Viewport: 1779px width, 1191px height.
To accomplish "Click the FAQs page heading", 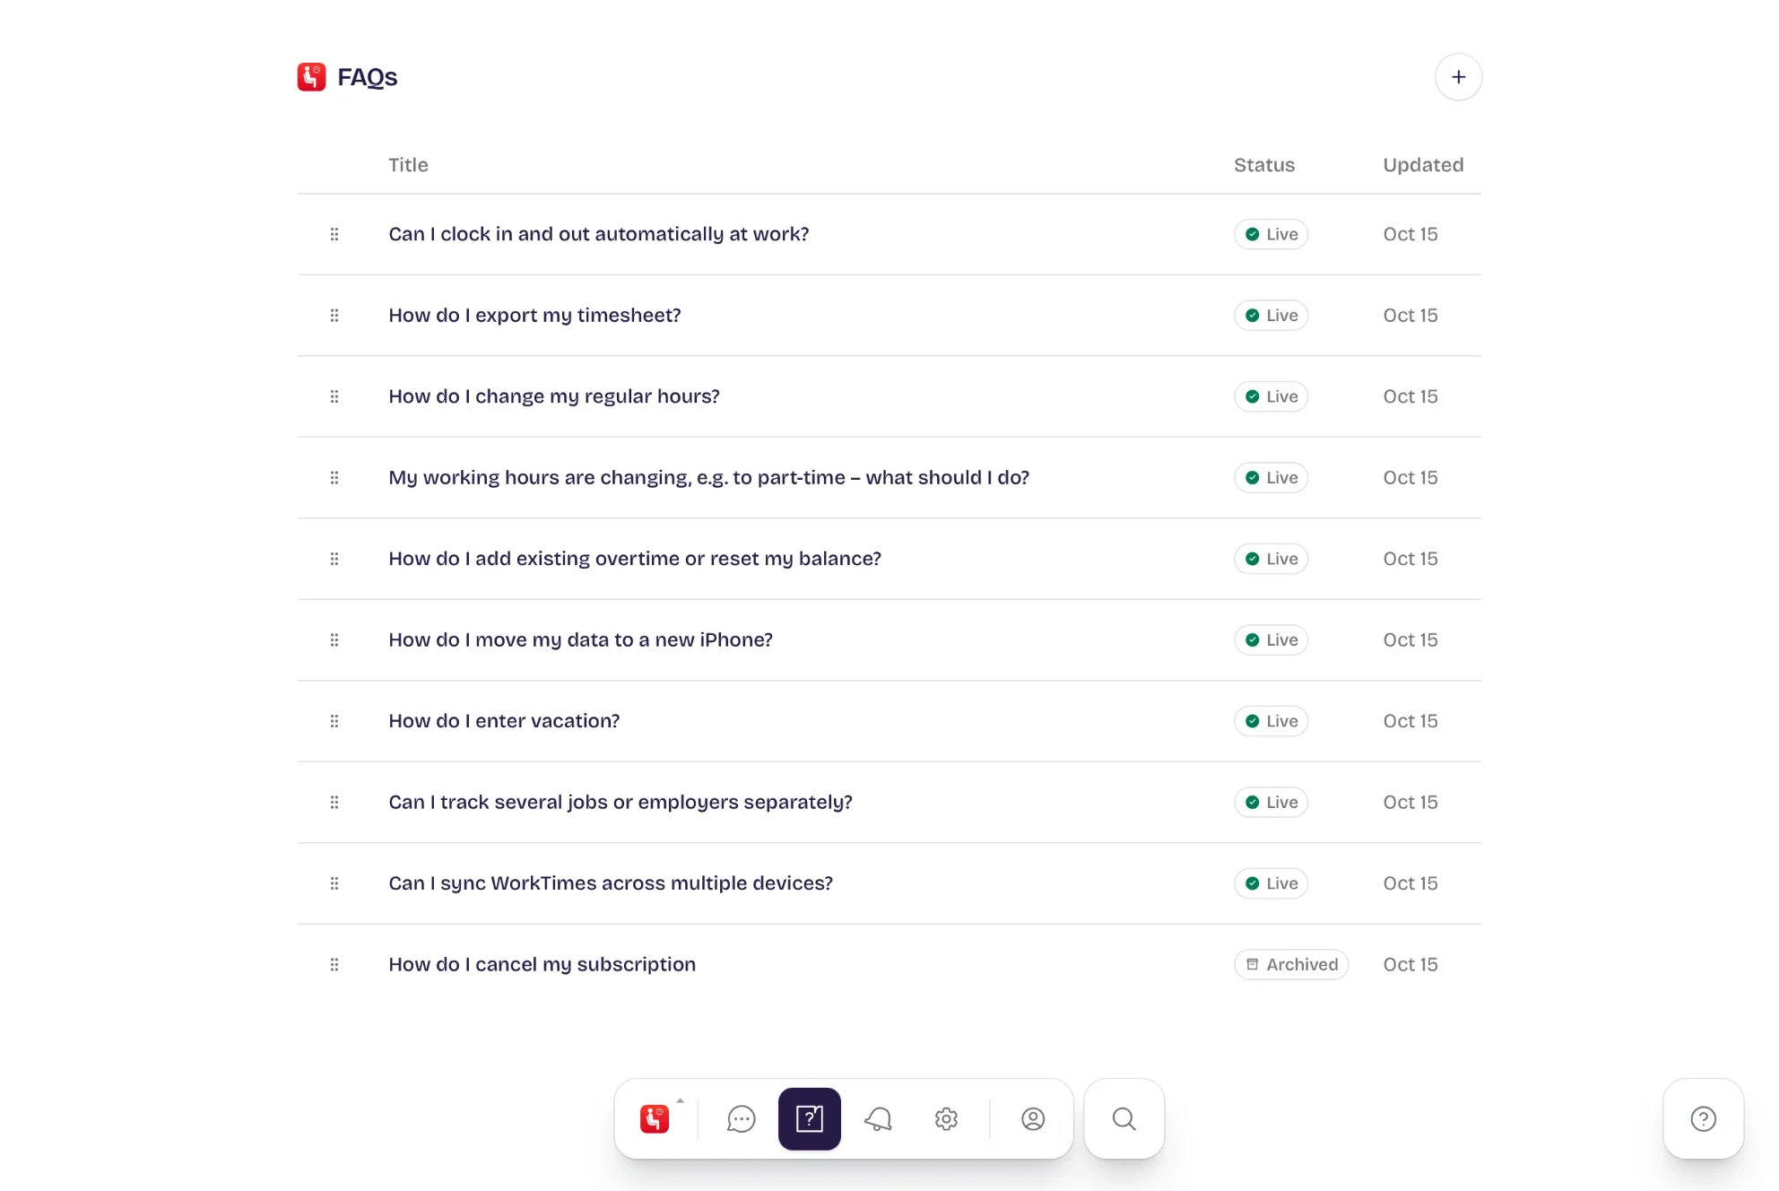I will [x=367, y=77].
